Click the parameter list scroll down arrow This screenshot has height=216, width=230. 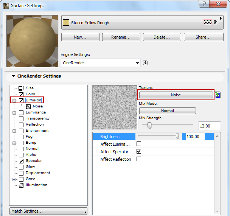click(217, 211)
